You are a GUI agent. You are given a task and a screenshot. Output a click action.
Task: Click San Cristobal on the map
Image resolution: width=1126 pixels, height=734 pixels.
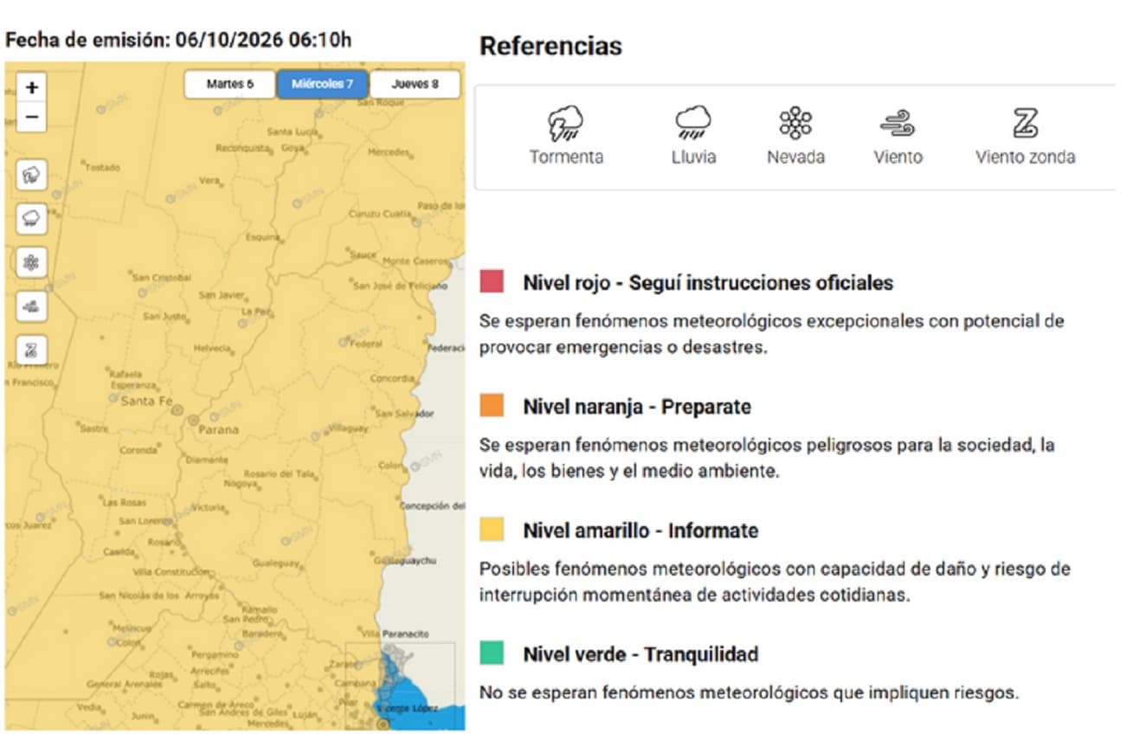[161, 278]
